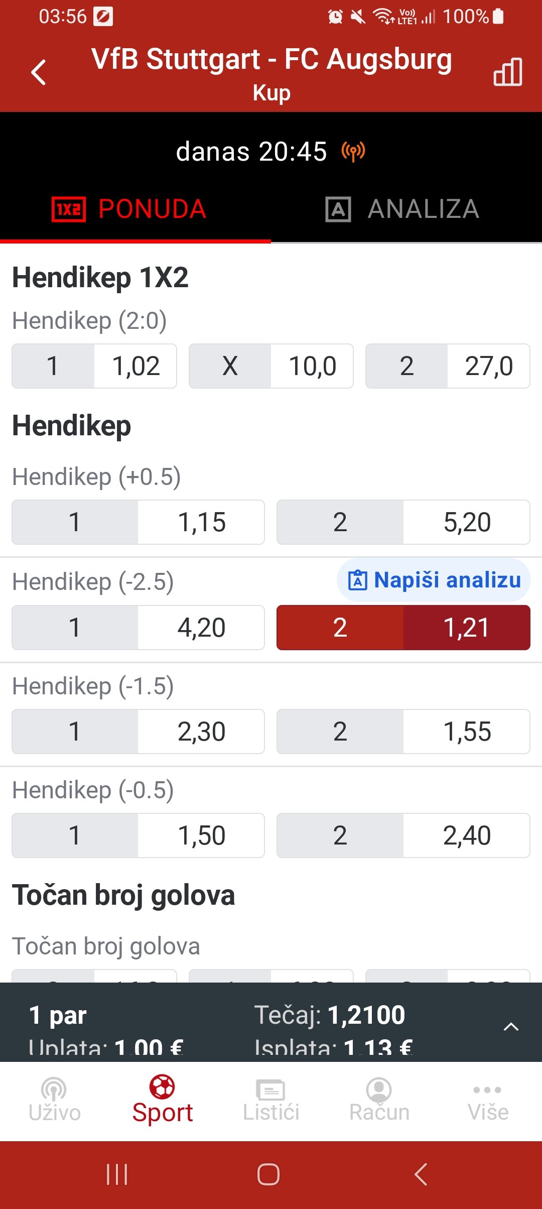Open match statistics bar chart icon
The width and height of the screenshot is (542, 1209).
508,72
